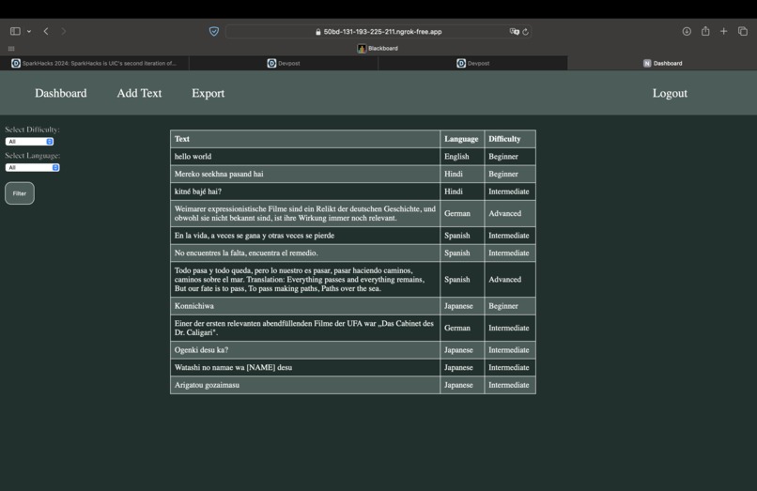Click the Language column header
This screenshot has width=757, height=491.
point(461,139)
